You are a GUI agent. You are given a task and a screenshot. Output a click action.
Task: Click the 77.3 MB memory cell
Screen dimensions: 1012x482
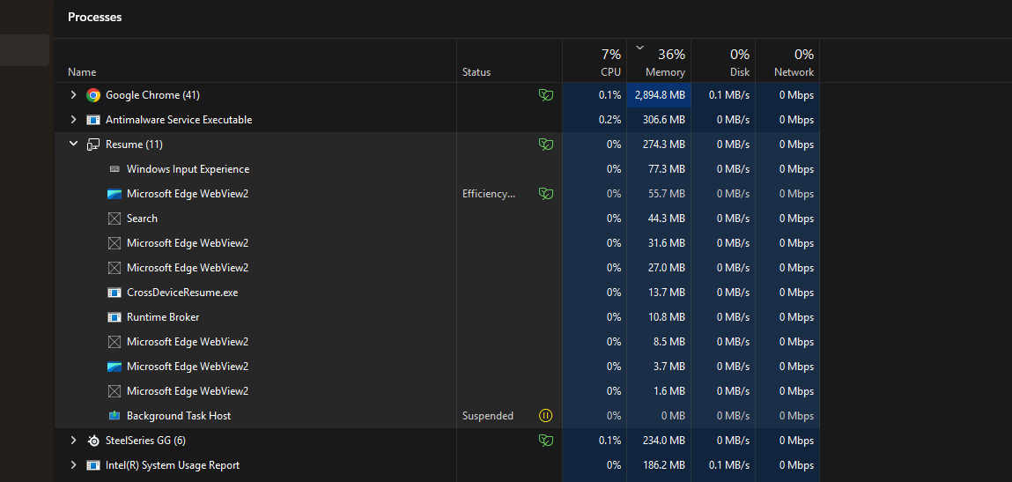point(659,169)
